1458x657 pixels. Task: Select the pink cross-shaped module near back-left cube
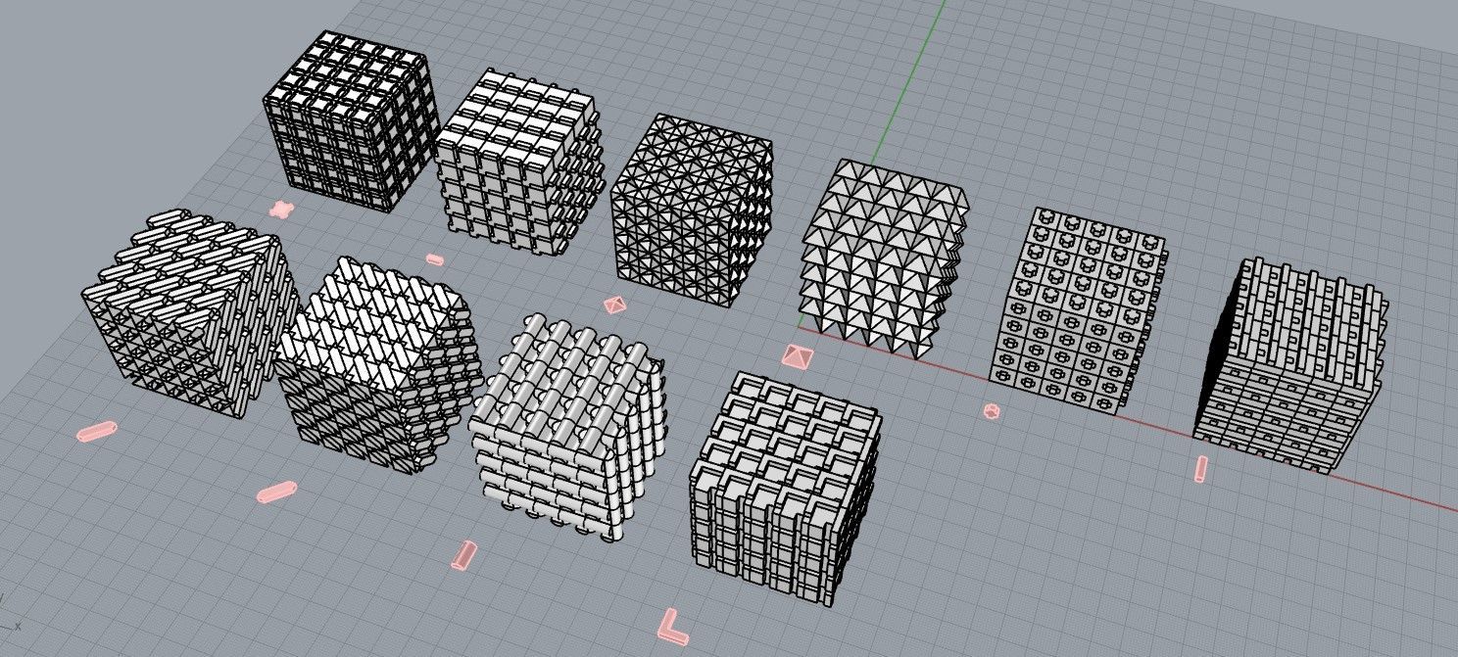[x=281, y=209]
